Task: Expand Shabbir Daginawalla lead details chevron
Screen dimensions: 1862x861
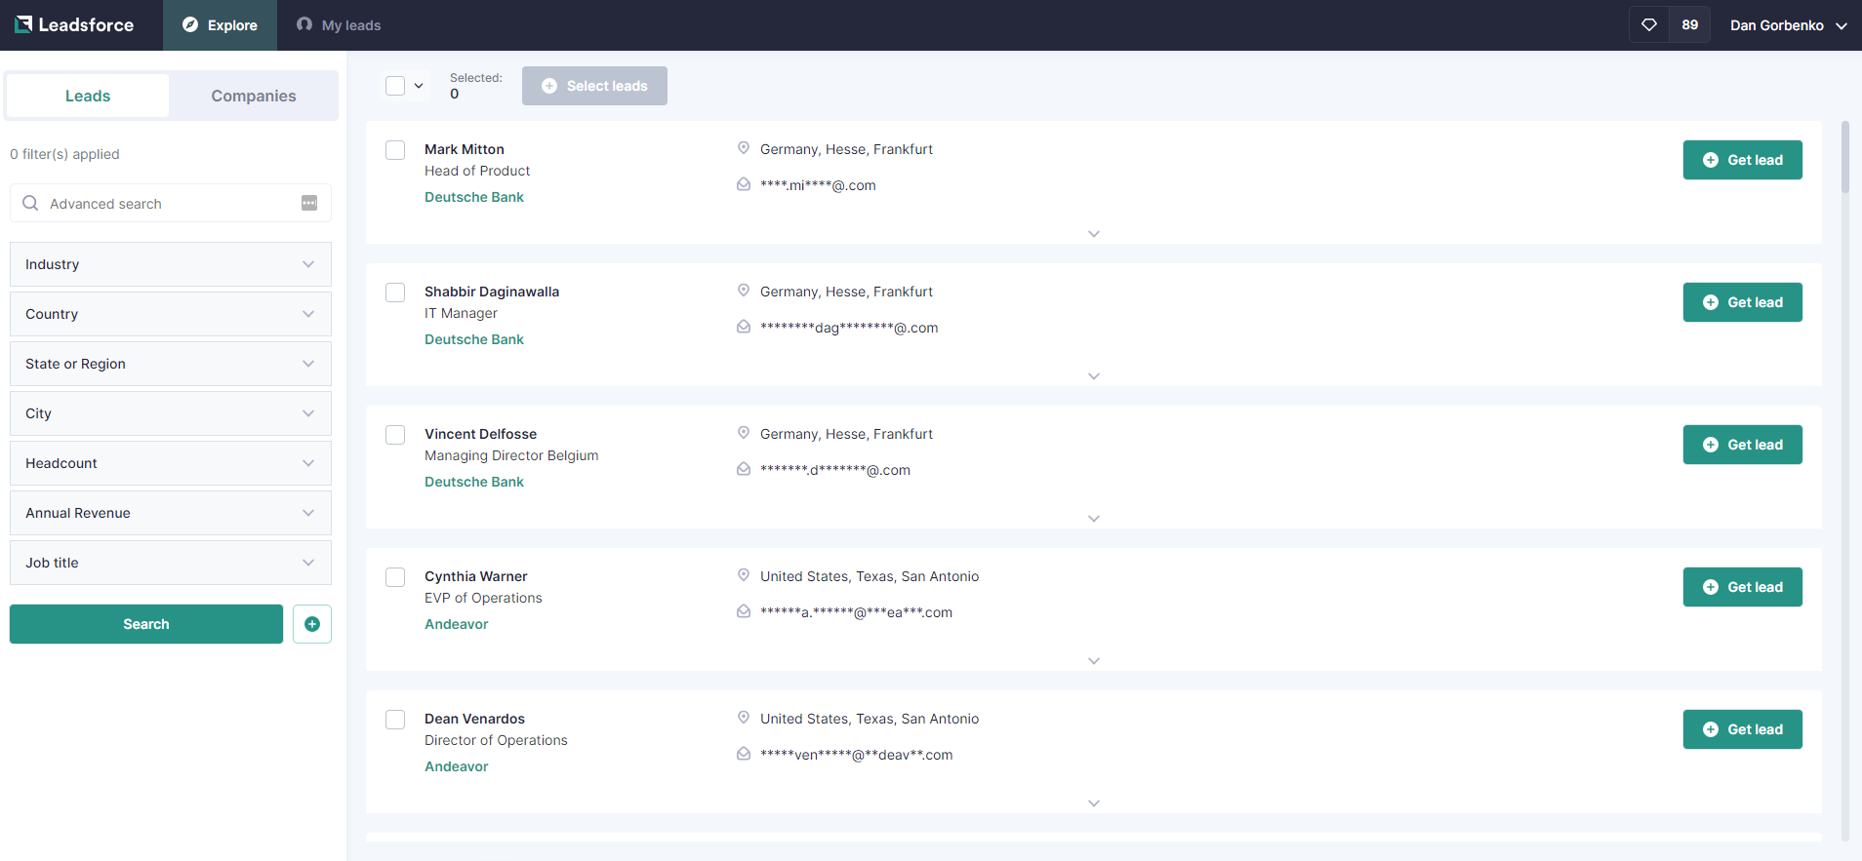Action: coord(1094,376)
